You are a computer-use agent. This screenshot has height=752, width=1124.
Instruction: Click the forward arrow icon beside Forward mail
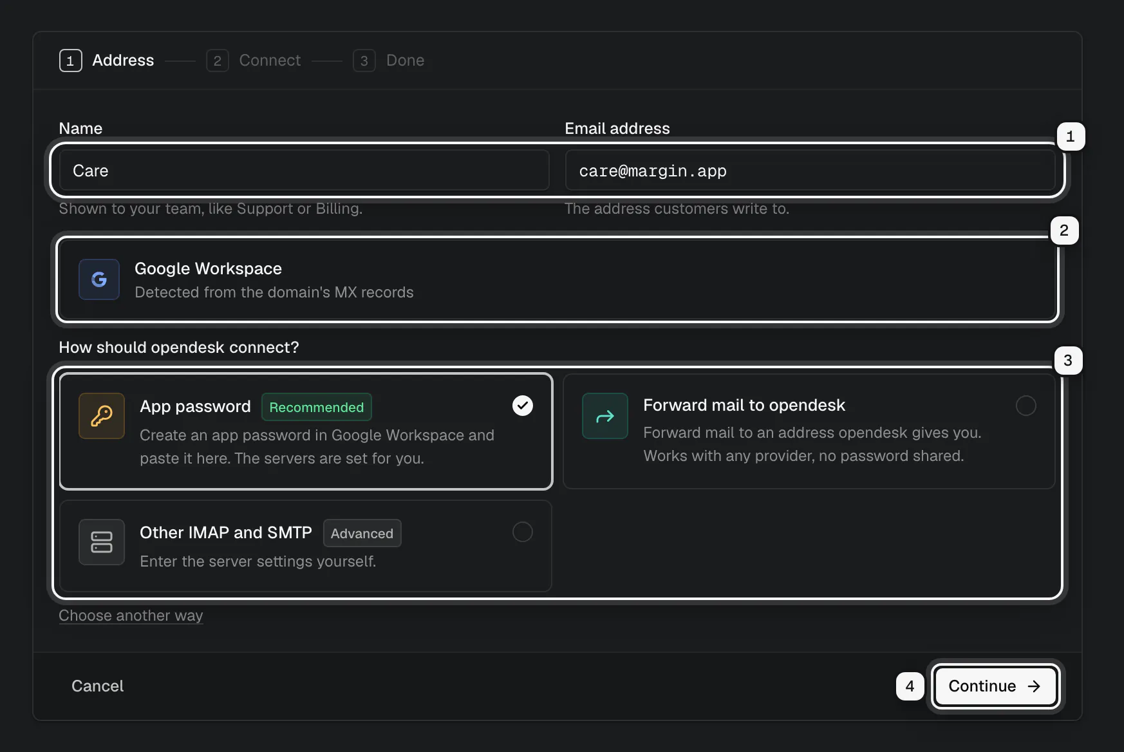(x=605, y=416)
